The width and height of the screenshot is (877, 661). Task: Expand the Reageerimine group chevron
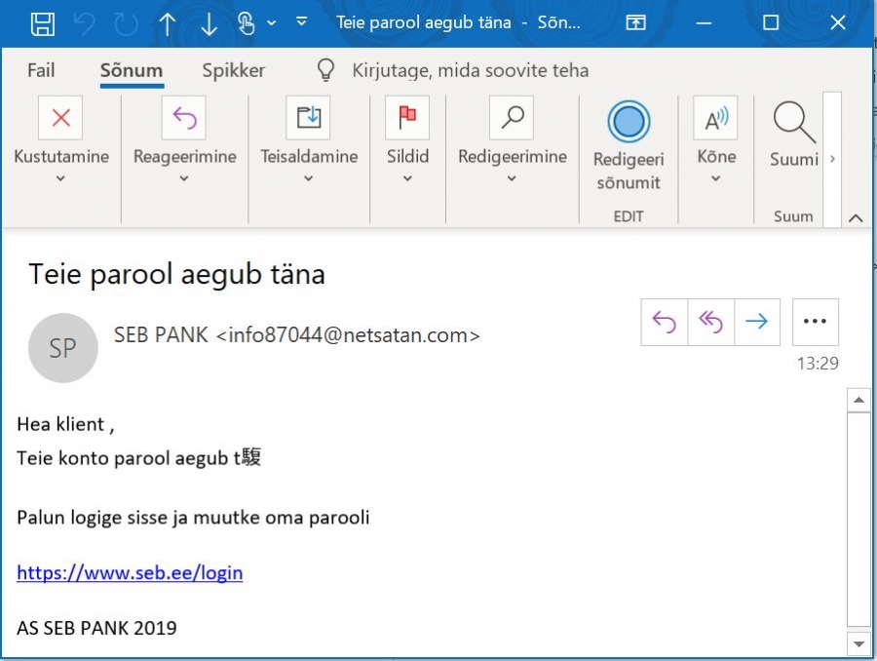tap(184, 178)
